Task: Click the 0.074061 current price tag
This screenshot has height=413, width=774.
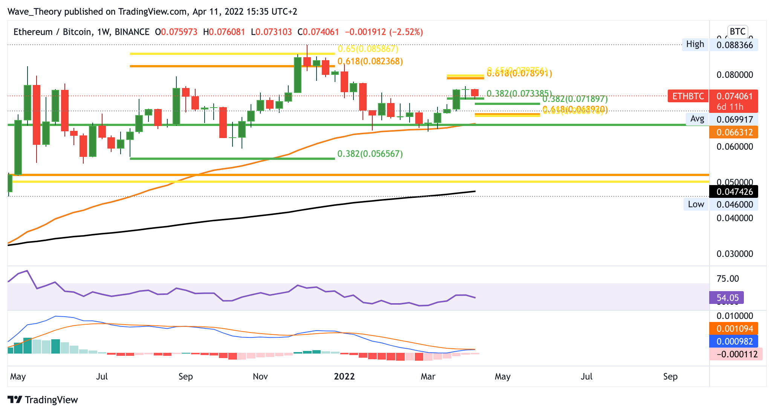Action: coord(734,96)
